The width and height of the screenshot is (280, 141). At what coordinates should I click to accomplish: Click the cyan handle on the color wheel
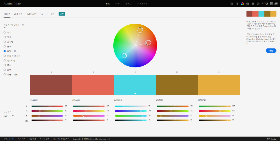124,56
